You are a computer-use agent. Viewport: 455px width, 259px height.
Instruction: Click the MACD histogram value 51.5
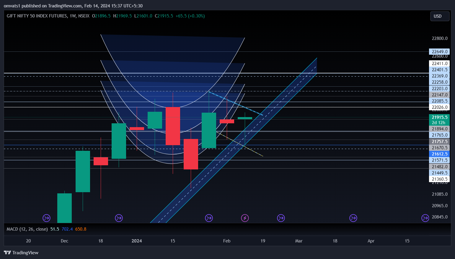tap(55, 229)
